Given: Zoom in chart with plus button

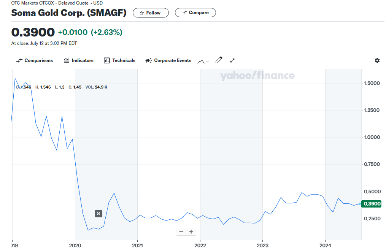Looking at the screenshot, I should [191, 232].
